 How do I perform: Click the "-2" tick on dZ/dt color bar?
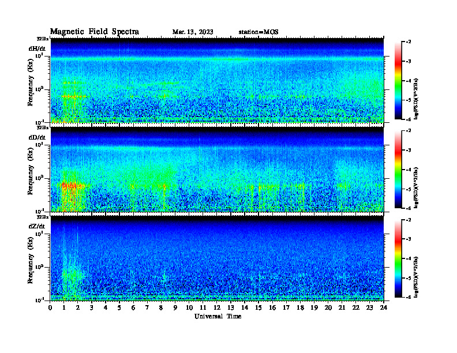tap(409, 220)
